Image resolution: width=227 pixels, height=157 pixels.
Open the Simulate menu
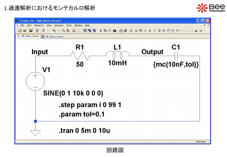point(59,25)
